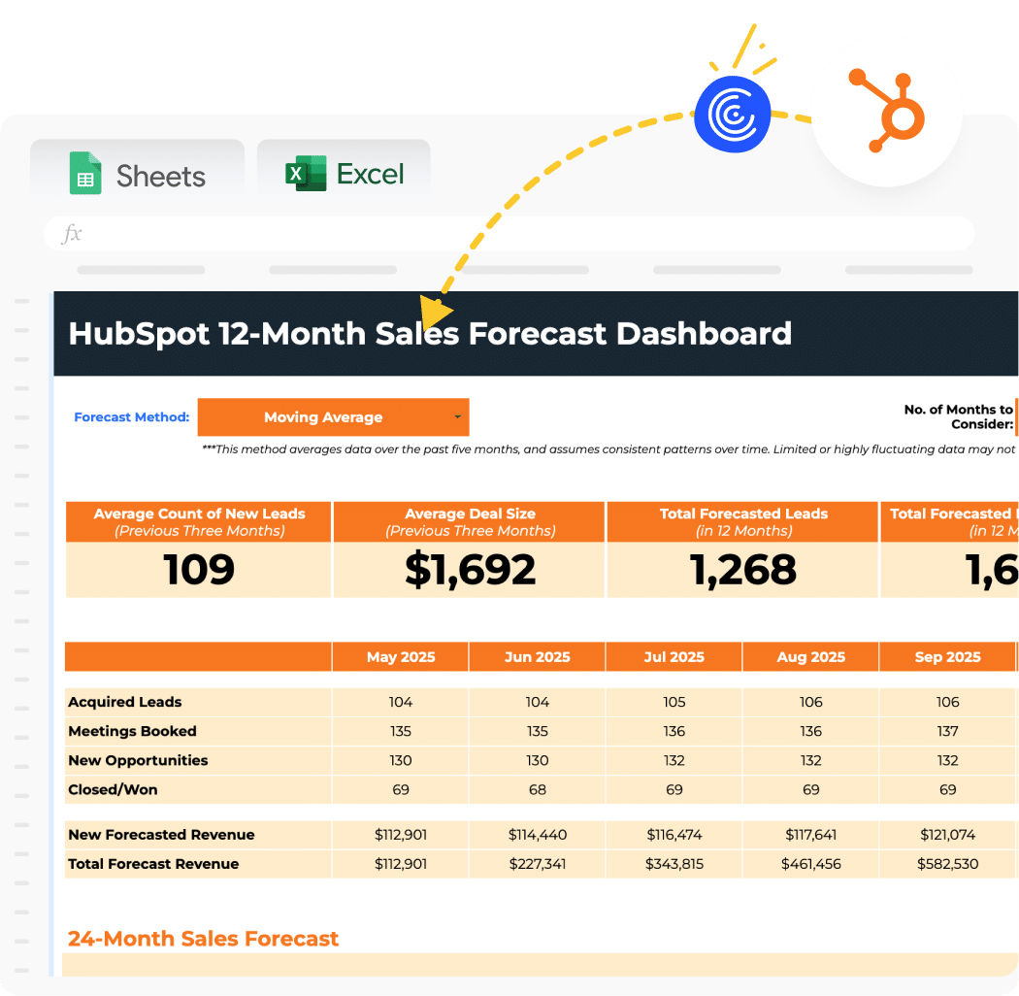Click the Google Sheets green icon
1019x996 pixels.
(85, 173)
